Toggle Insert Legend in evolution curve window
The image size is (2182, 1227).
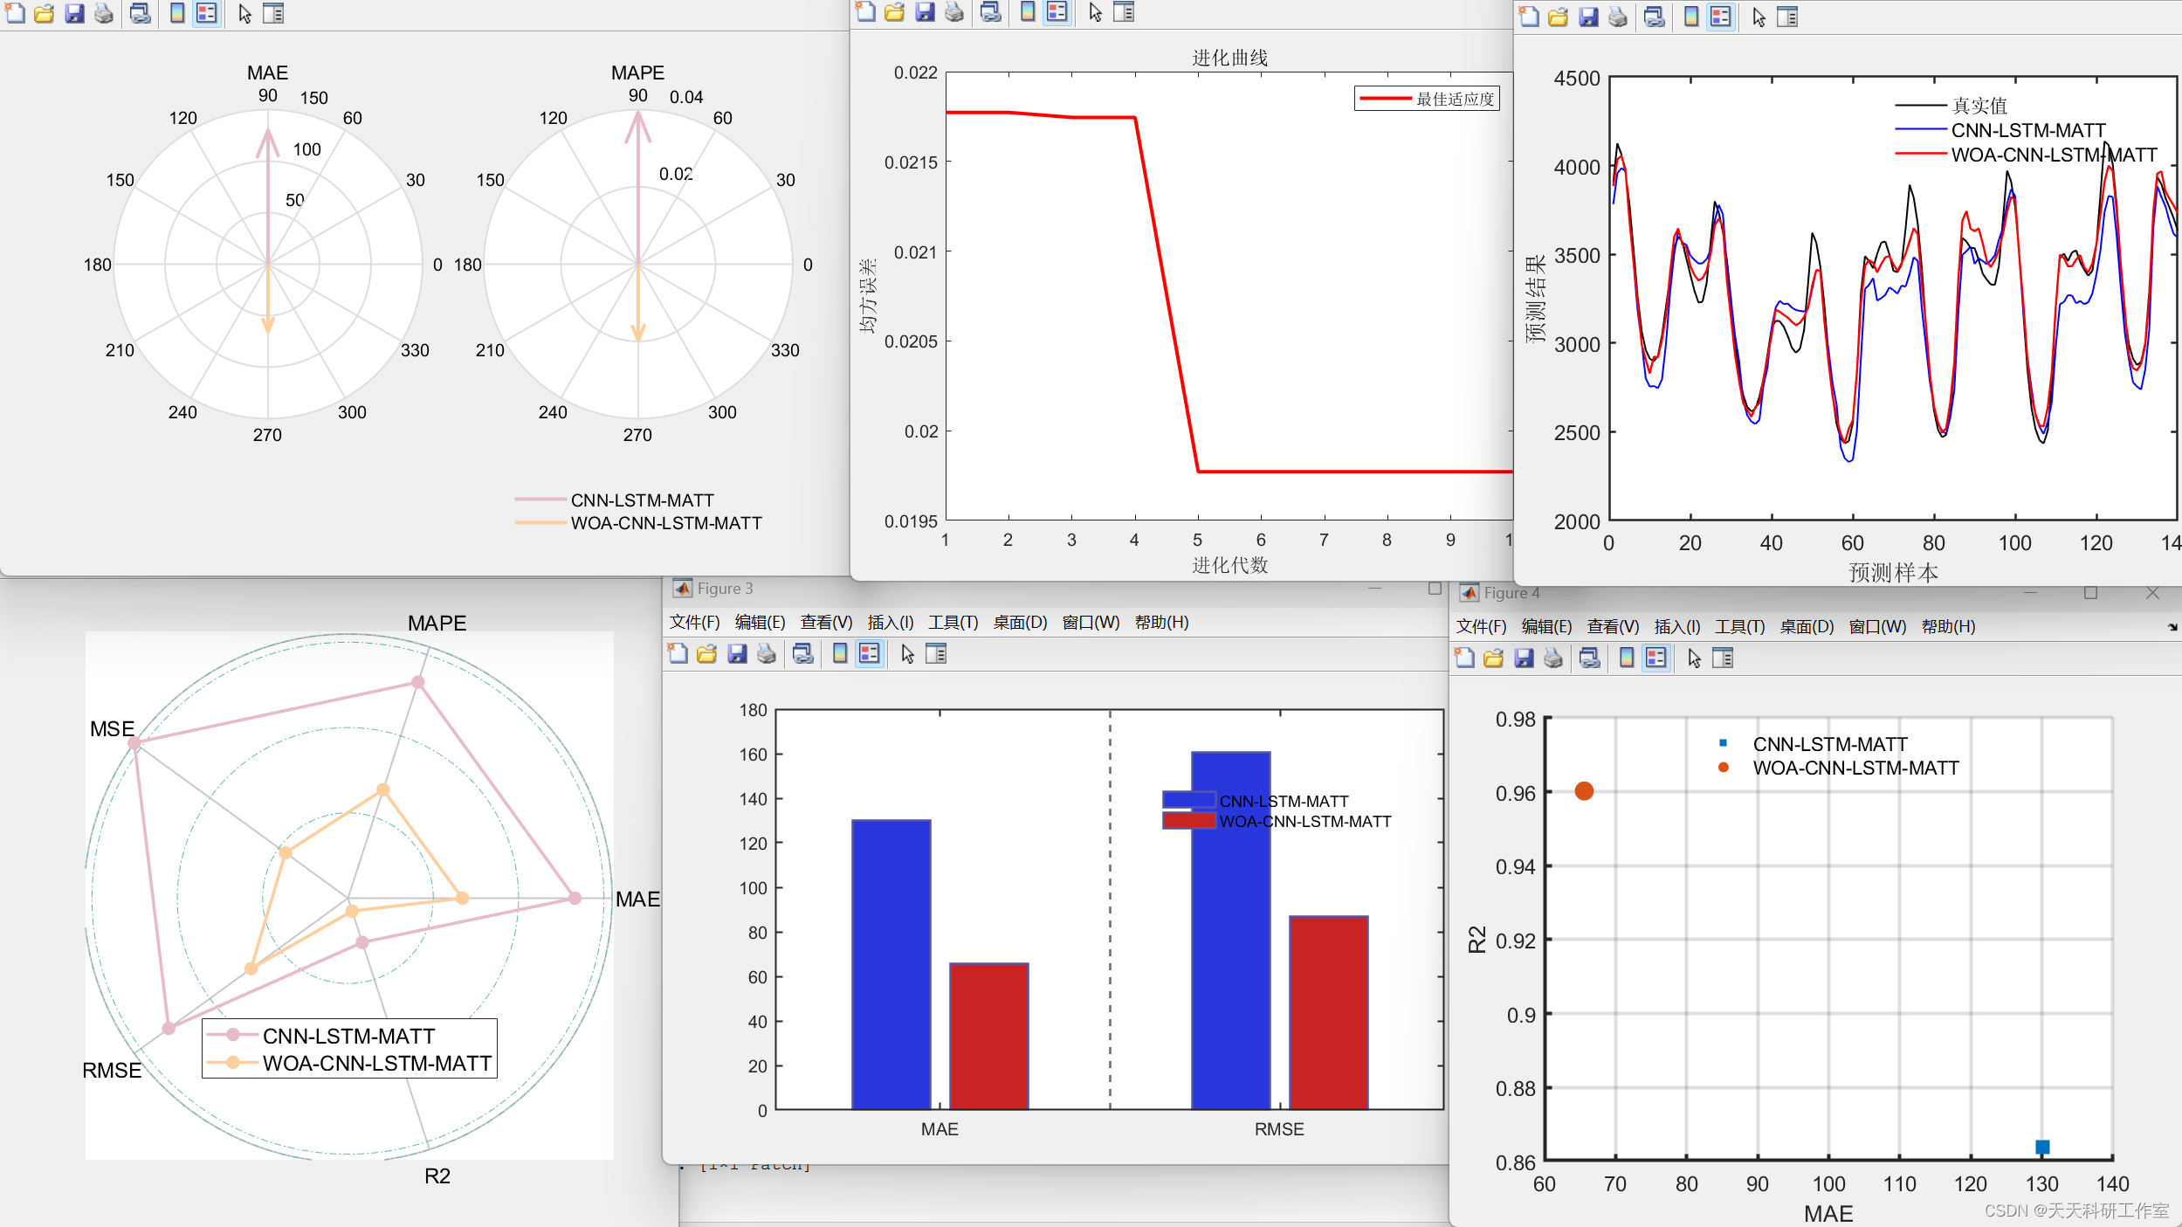(1057, 11)
